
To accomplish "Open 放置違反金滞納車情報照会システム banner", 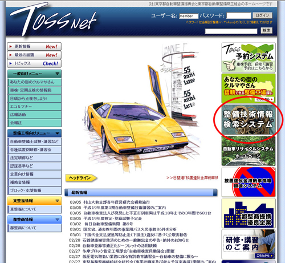I will (249, 182).
